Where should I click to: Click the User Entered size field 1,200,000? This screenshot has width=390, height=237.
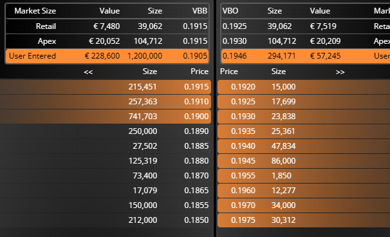point(145,56)
